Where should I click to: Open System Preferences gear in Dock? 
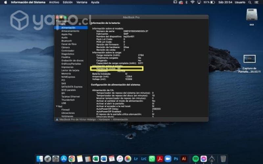click(x=56, y=159)
